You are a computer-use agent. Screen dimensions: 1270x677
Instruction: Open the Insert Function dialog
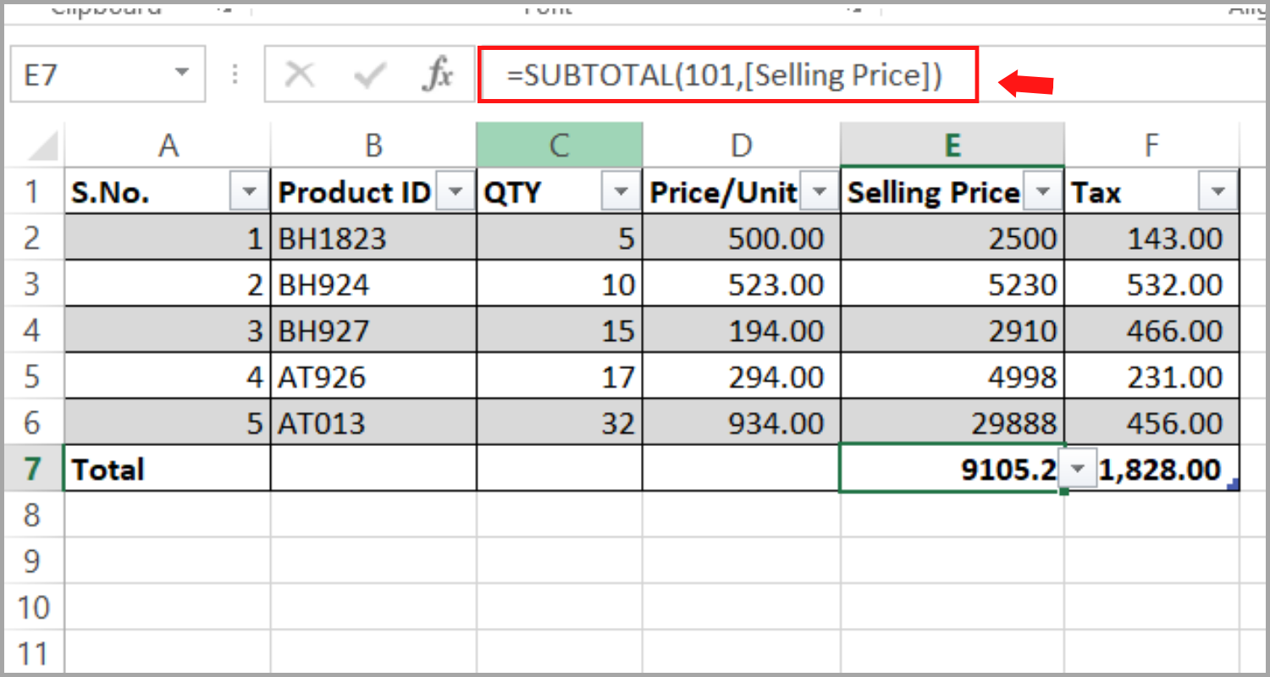(437, 74)
